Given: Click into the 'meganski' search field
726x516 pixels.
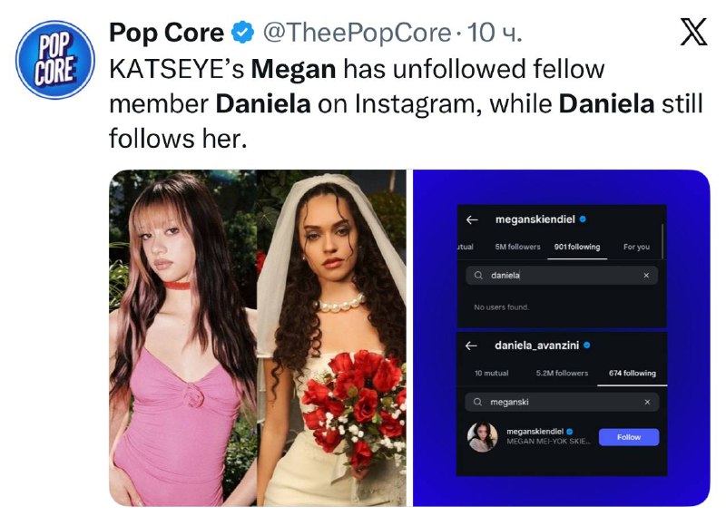Looking at the screenshot, I should pyautogui.click(x=563, y=402).
